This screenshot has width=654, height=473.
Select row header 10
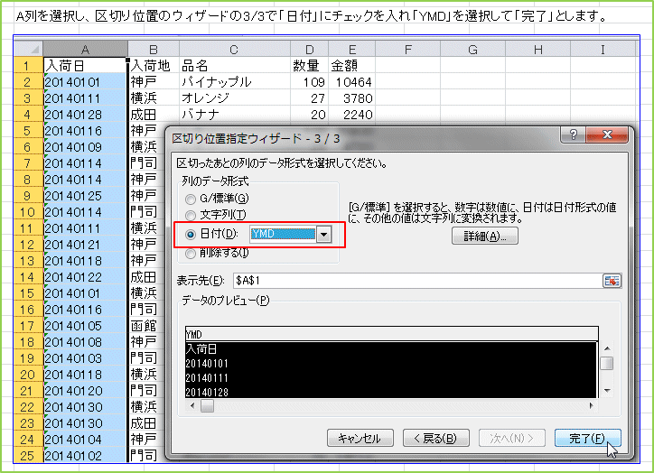28,212
